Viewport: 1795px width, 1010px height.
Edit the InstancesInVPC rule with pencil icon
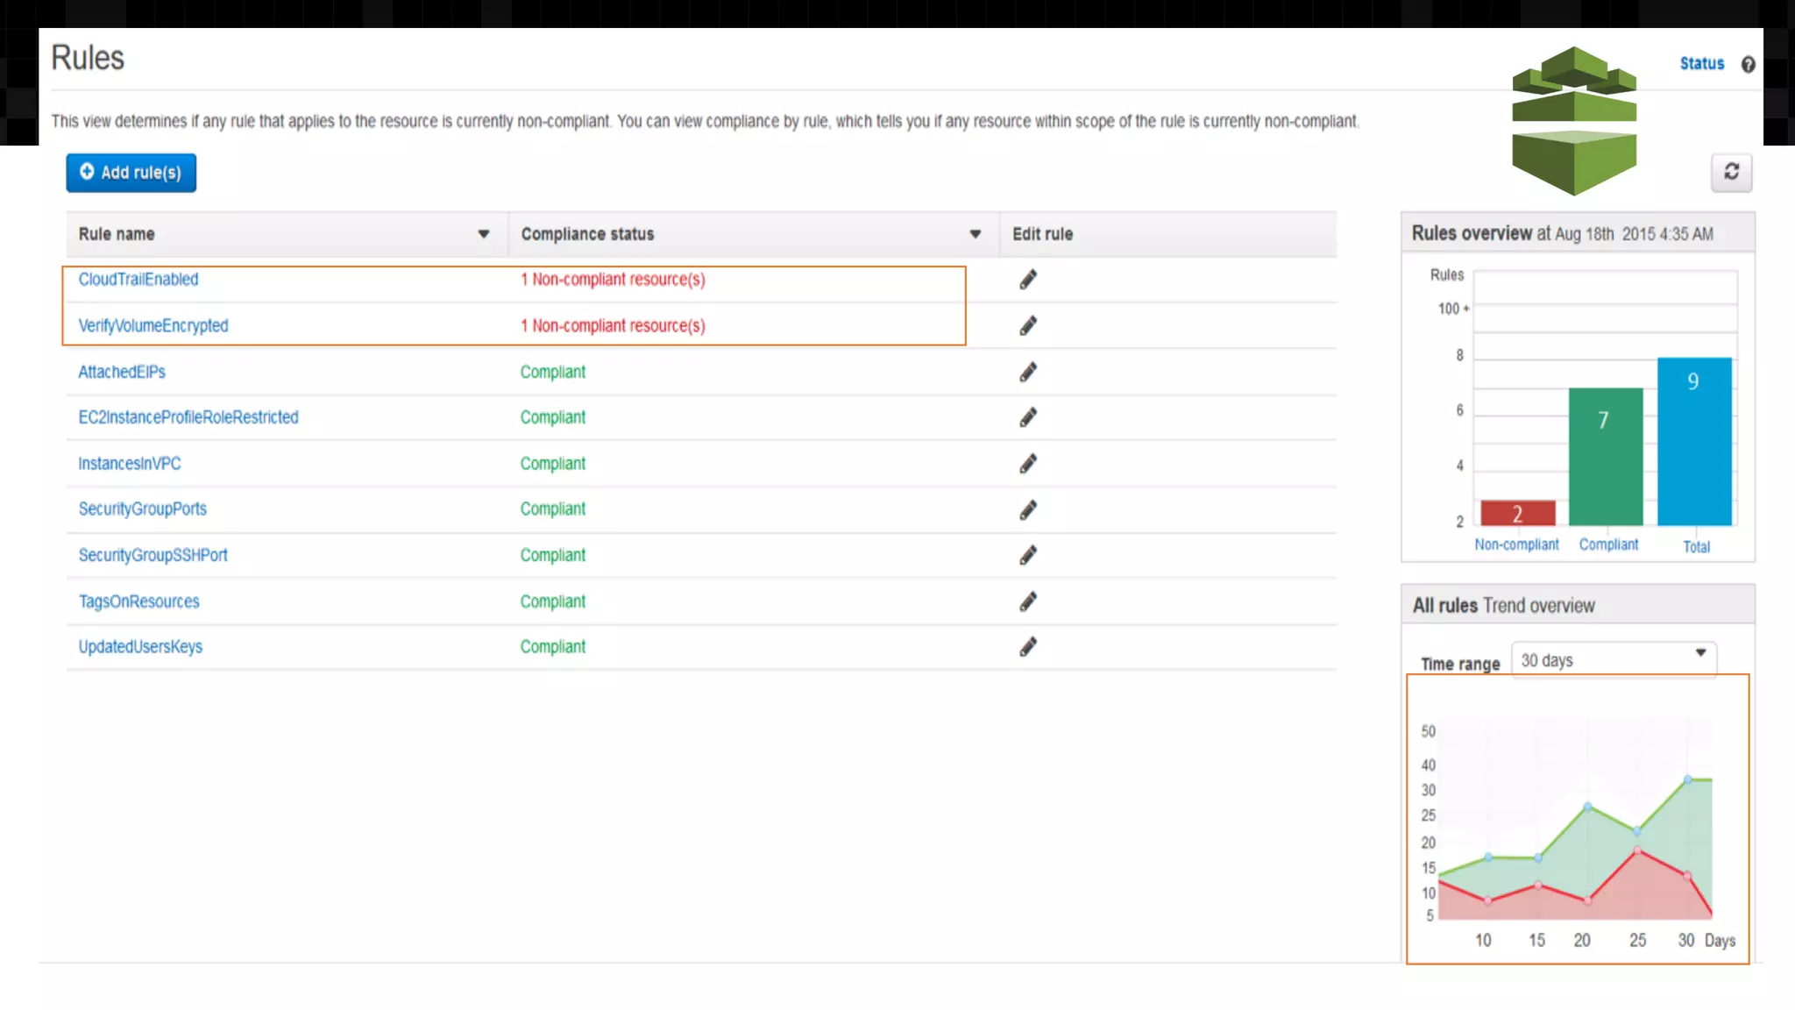pos(1028,464)
